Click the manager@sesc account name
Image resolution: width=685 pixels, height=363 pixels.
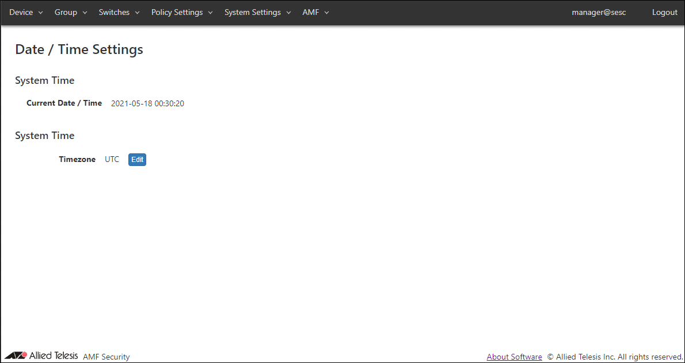point(599,13)
